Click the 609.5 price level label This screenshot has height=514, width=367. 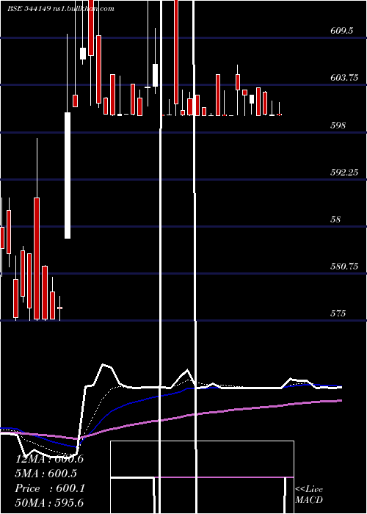click(342, 31)
